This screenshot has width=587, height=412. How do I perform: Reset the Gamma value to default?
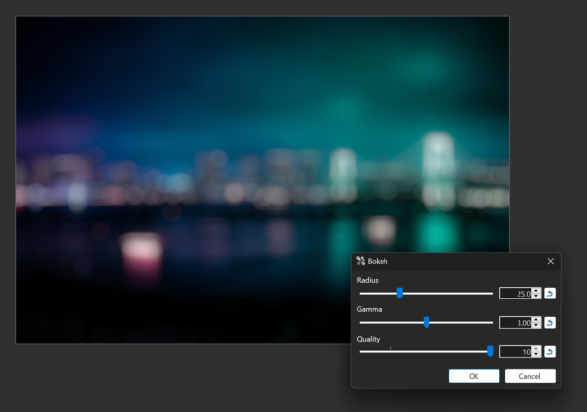[x=550, y=323]
